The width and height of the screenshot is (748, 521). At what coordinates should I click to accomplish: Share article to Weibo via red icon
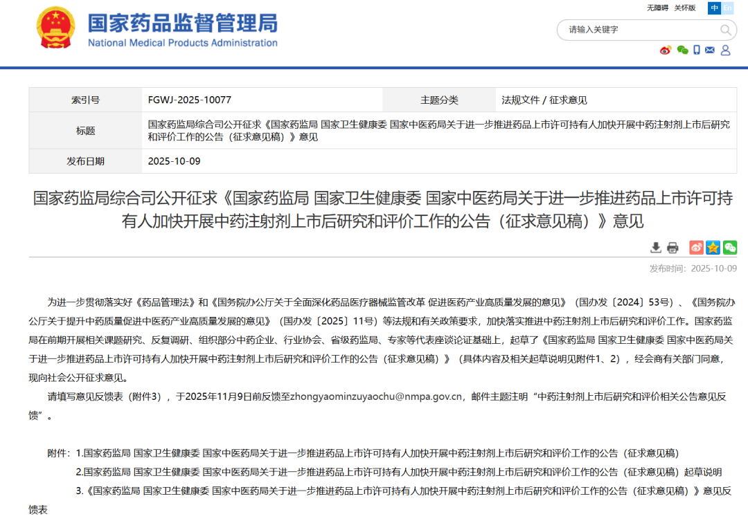697,248
